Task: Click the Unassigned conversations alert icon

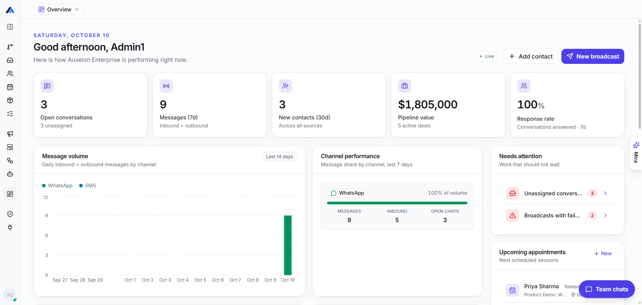Action: tap(513, 193)
